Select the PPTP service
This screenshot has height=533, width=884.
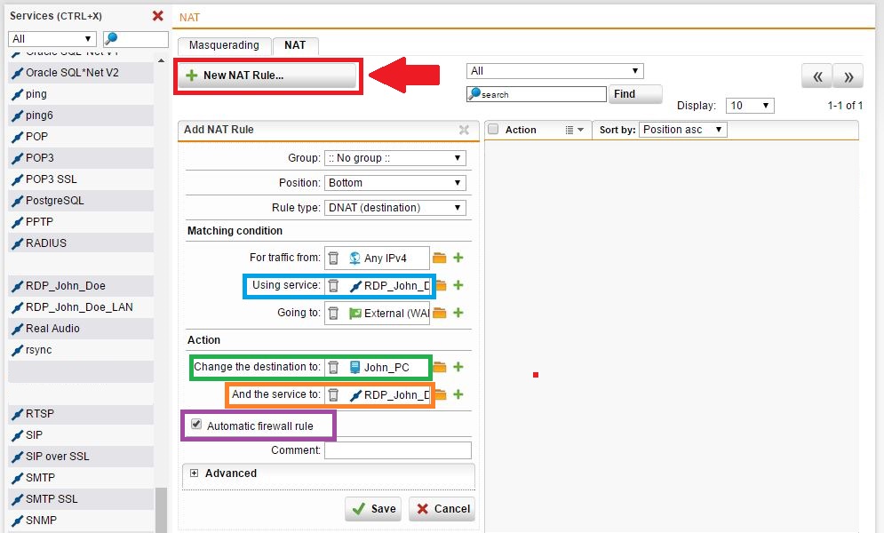[x=81, y=222]
